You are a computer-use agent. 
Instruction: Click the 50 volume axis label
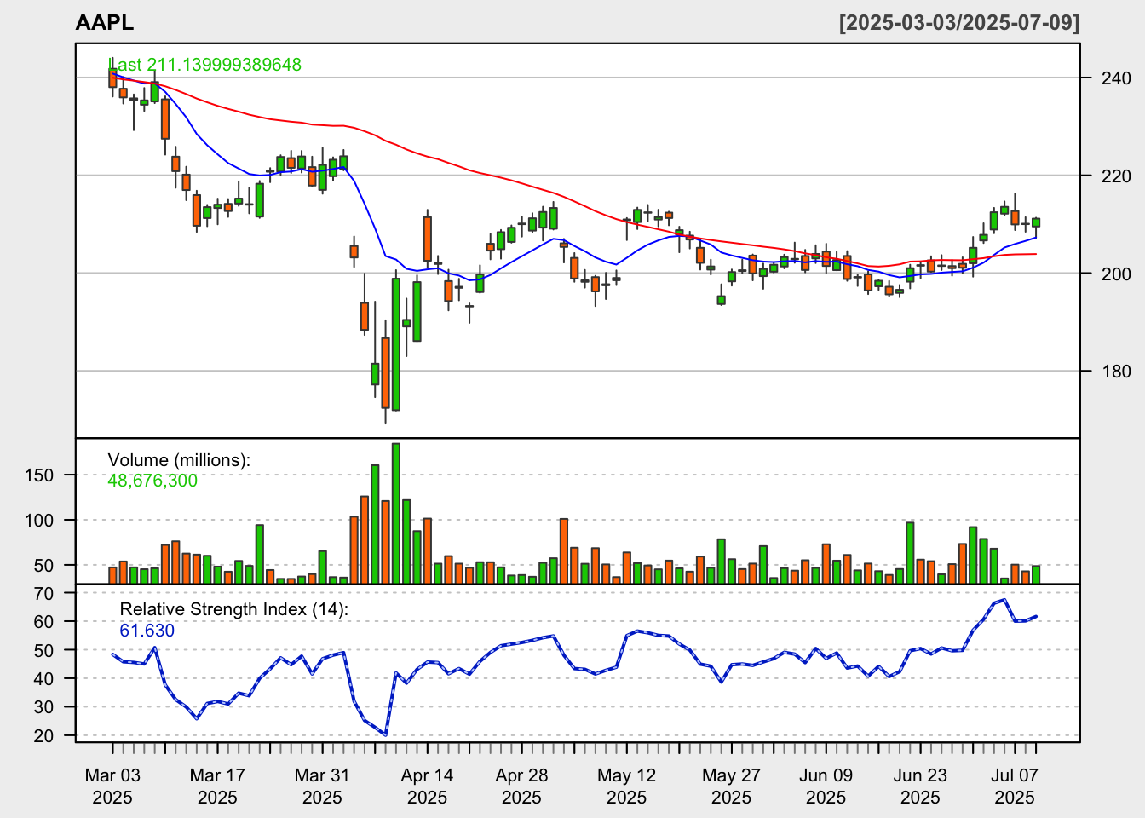(44, 566)
